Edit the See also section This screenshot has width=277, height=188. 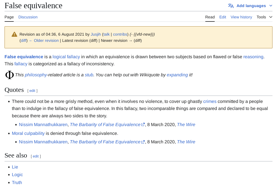[x=36, y=156]
